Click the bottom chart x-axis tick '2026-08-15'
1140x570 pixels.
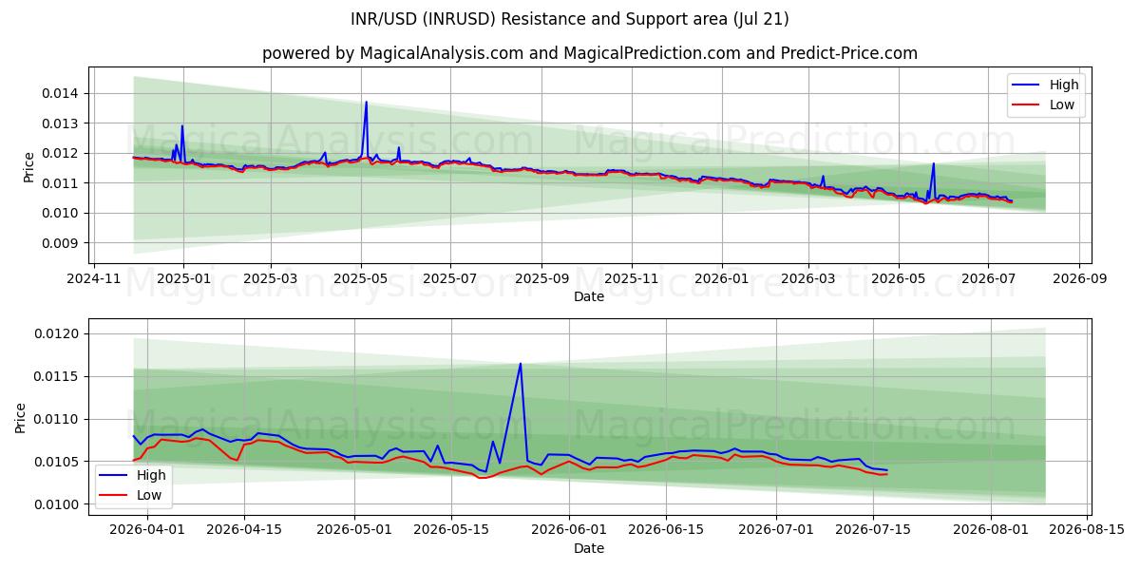click(x=1089, y=531)
